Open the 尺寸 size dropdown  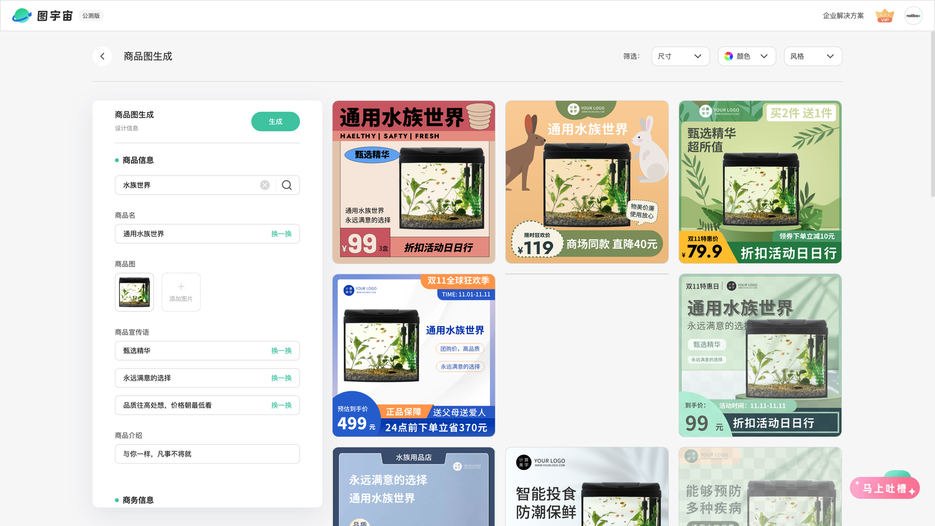680,56
